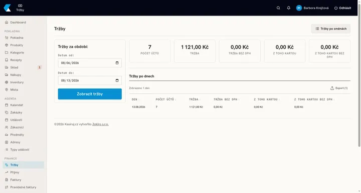Click the Počet účtů summary card
This screenshot has width=361, height=193.
(x=149, y=51)
